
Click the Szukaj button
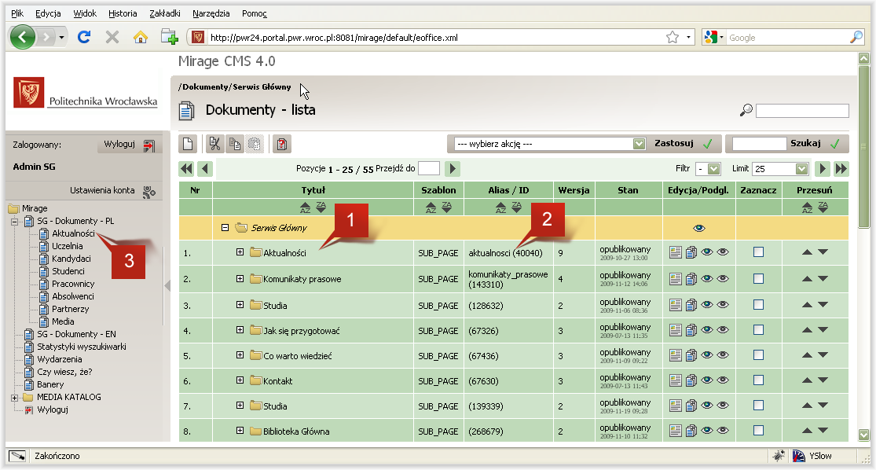(814, 144)
